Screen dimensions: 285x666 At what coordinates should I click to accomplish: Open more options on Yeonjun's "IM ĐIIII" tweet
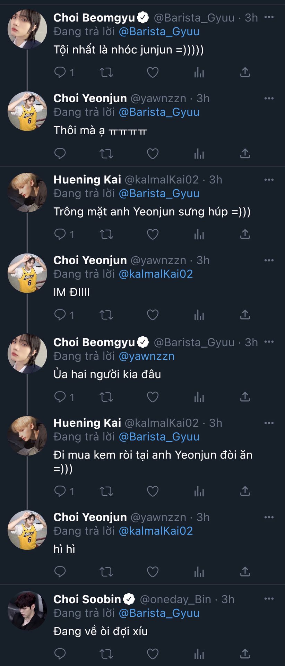click(269, 260)
